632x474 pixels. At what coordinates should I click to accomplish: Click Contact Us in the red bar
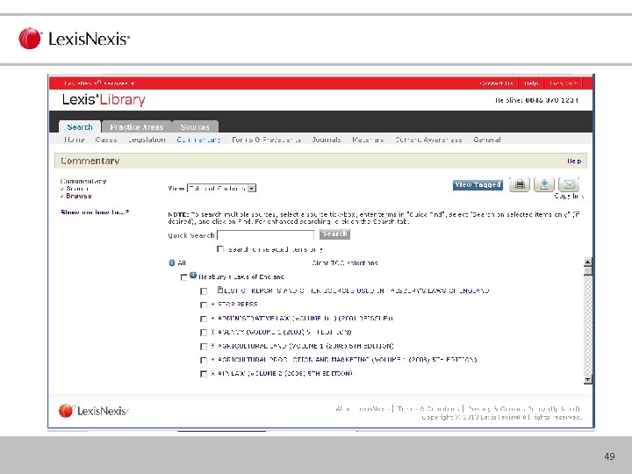pos(496,83)
